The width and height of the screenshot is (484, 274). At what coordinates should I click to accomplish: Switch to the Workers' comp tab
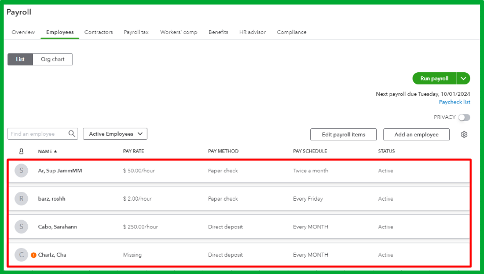click(178, 32)
